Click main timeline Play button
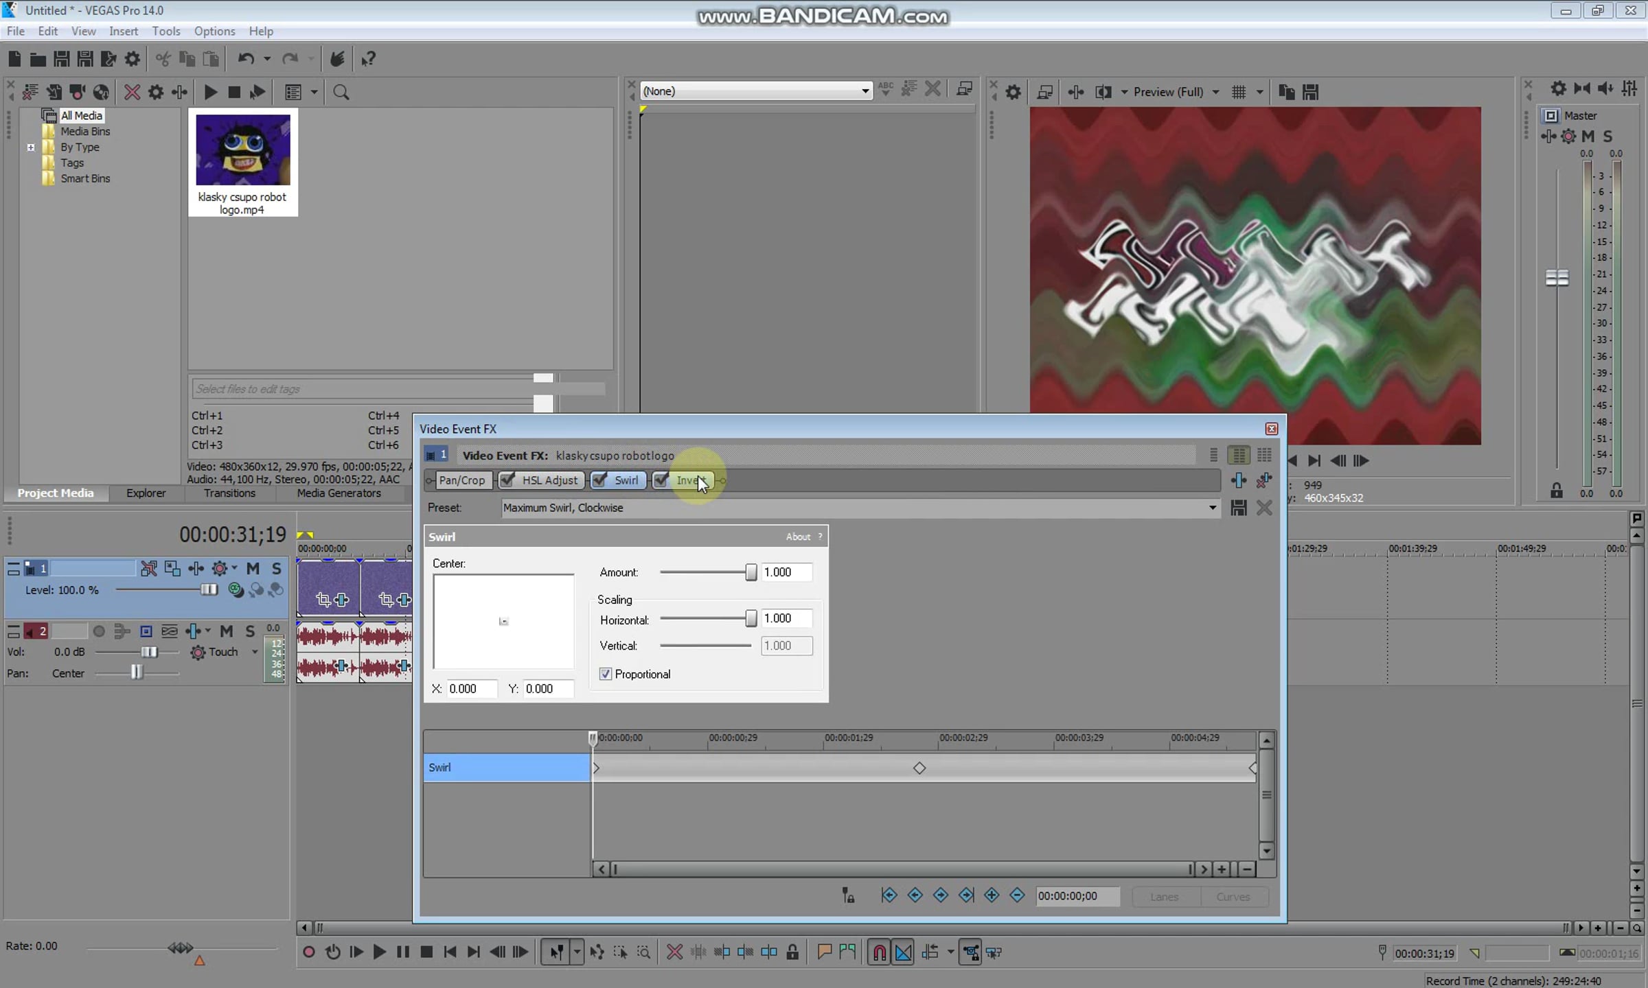This screenshot has width=1648, height=988. pos(379,952)
